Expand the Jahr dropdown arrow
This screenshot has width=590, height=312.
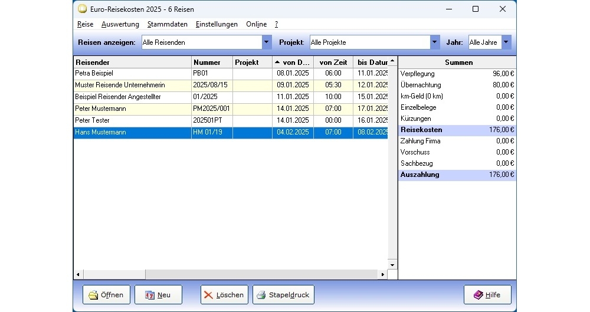506,42
